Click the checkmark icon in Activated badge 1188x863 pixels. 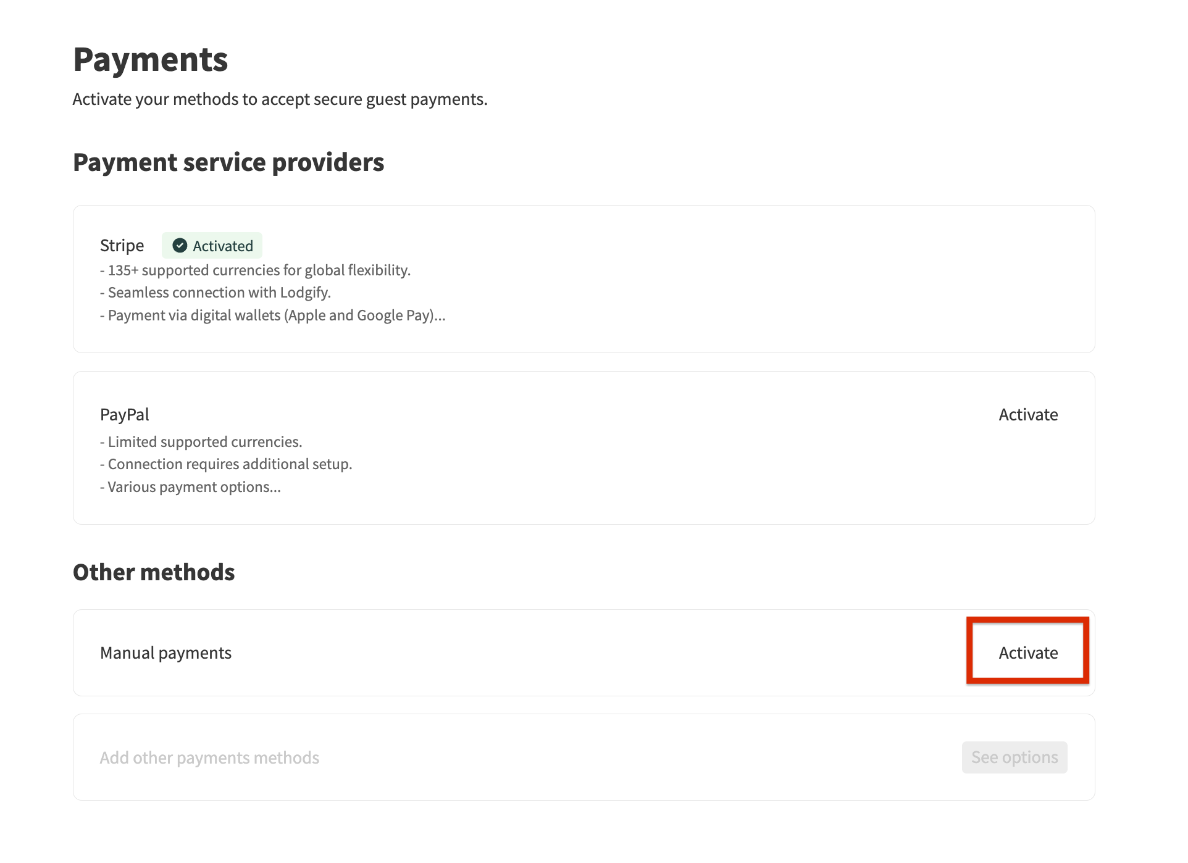[180, 245]
